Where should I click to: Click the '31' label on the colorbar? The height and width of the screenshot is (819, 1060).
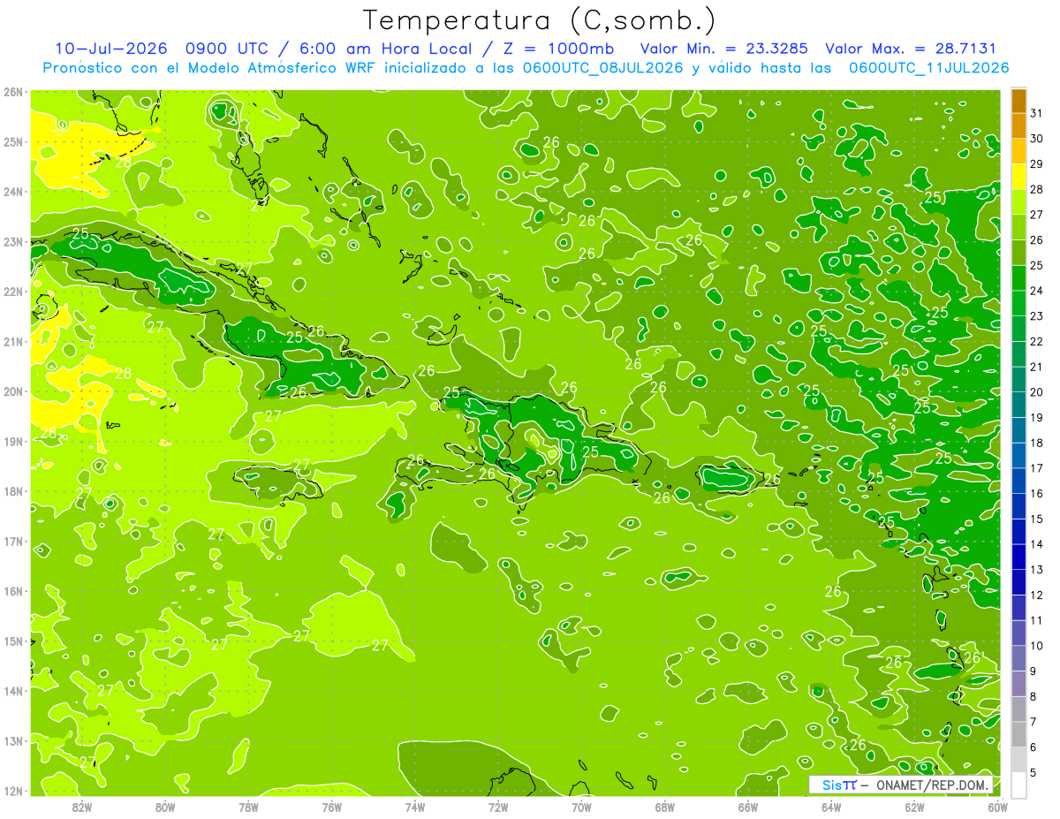(x=1036, y=113)
